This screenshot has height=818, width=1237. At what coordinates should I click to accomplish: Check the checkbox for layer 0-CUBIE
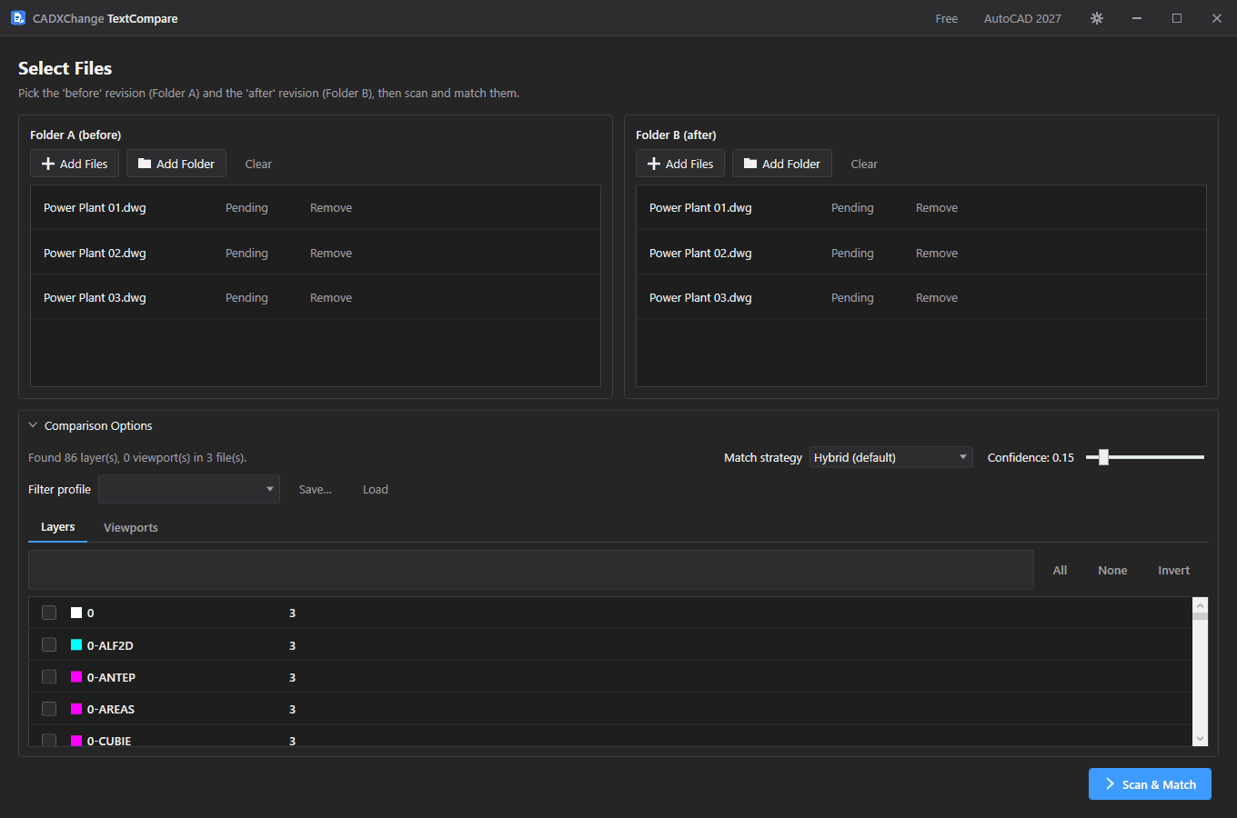click(x=49, y=740)
